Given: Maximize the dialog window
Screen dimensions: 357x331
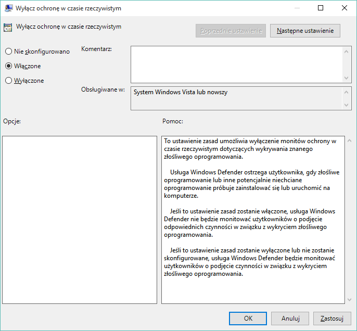Looking at the screenshot, I should tap(321, 8).
